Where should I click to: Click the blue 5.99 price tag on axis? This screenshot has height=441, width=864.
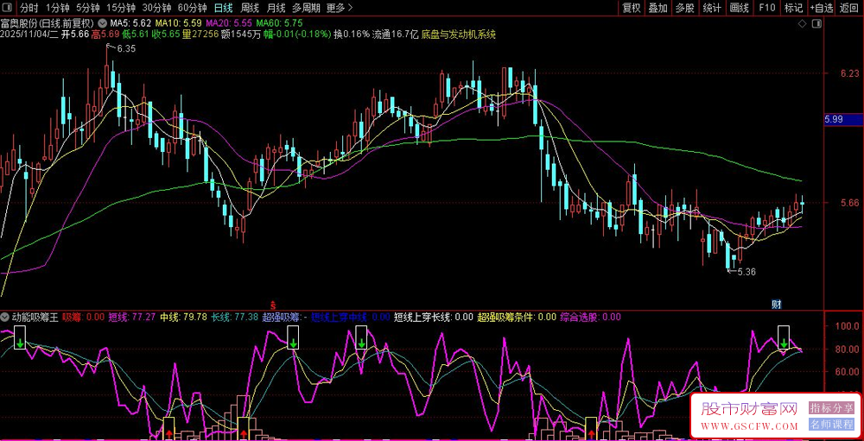[x=843, y=119]
